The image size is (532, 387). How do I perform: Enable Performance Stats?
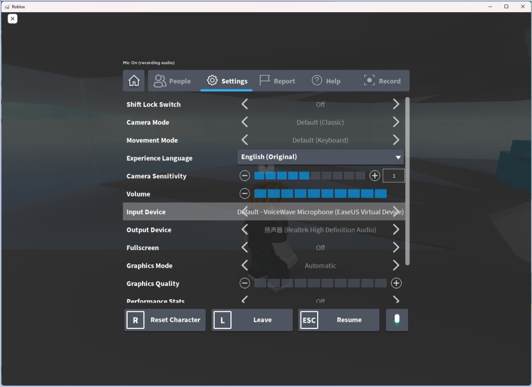(396, 300)
